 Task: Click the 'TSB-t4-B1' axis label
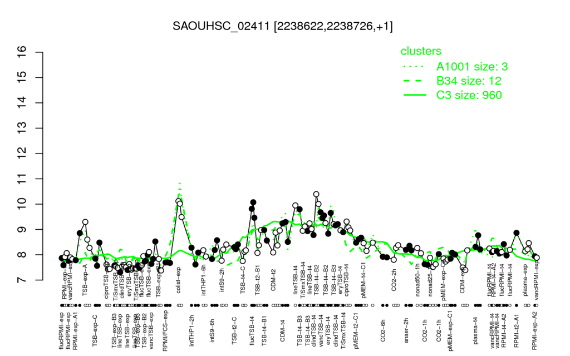tap(264, 330)
